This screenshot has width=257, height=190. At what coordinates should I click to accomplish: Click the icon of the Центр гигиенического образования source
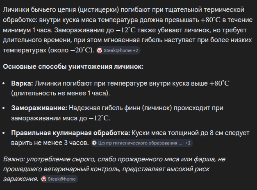tap(95, 143)
